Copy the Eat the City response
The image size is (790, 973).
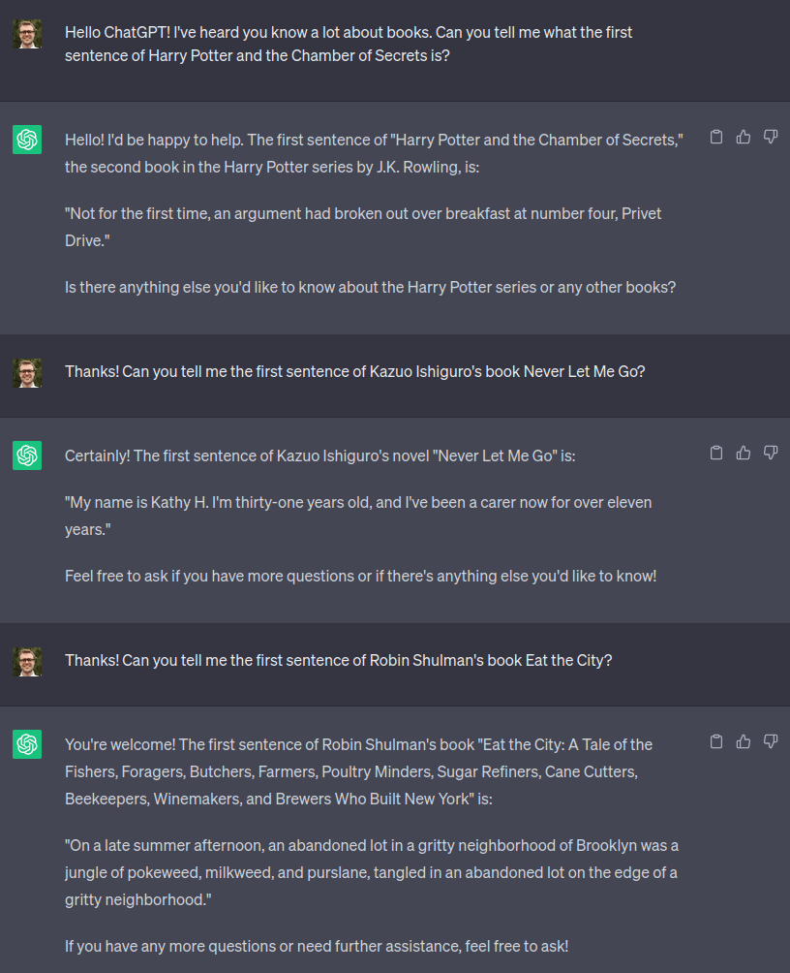[716, 741]
